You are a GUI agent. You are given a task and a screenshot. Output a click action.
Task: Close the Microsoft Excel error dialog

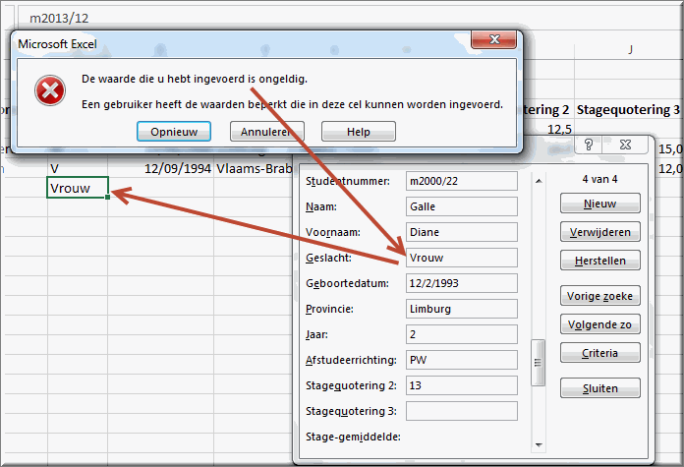click(x=494, y=40)
